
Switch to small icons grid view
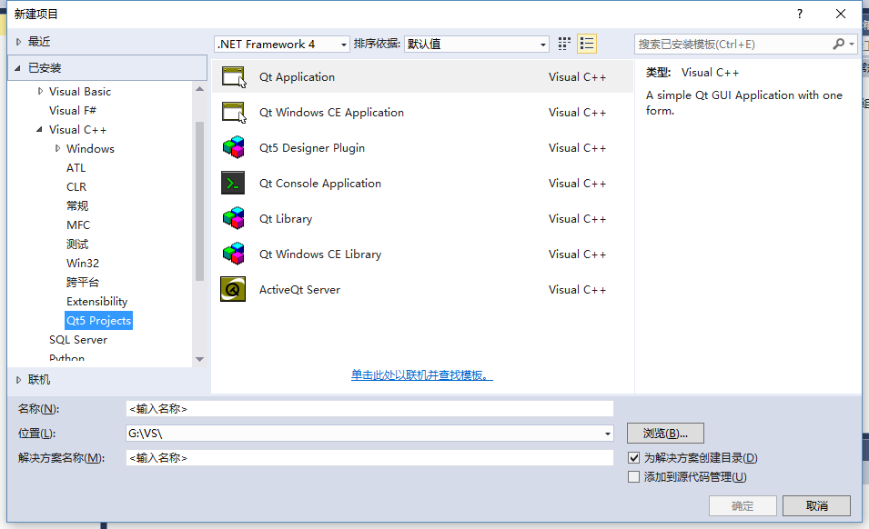pyautogui.click(x=564, y=44)
